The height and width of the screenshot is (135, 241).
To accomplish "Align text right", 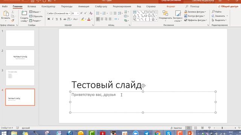I will coord(106,19).
